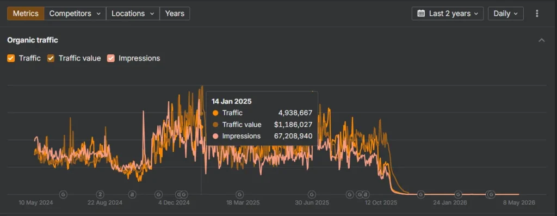Uncheck the Traffic checkbox
This screenshot has width=557, height=216.
point(11,58)
